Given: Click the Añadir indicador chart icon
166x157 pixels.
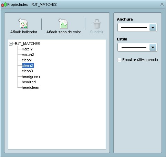Looking at the screenshot, I should (x=23, y=24).
